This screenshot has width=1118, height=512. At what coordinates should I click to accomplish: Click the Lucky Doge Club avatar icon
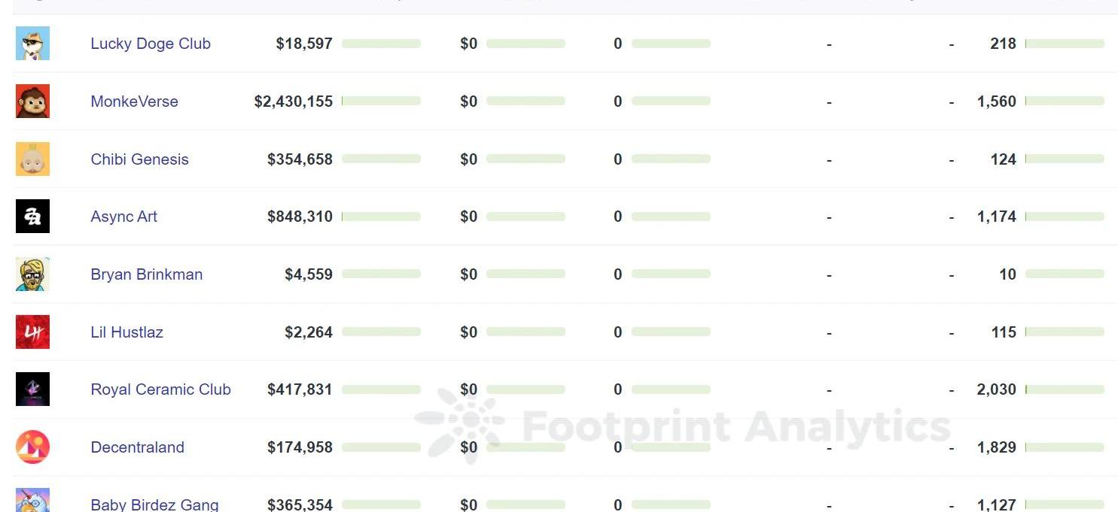[x=32, y=44]
